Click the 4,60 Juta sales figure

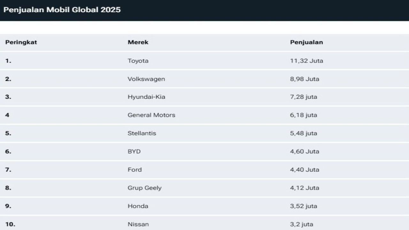pyautogui.click(x=305, y=151)
